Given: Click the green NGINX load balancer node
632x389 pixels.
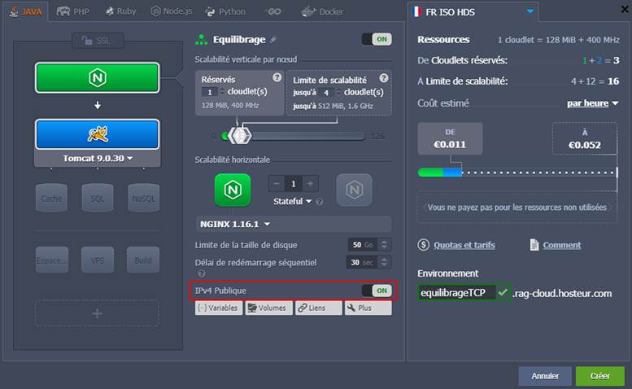Looking at the screenshot, I should coord(97,77).
